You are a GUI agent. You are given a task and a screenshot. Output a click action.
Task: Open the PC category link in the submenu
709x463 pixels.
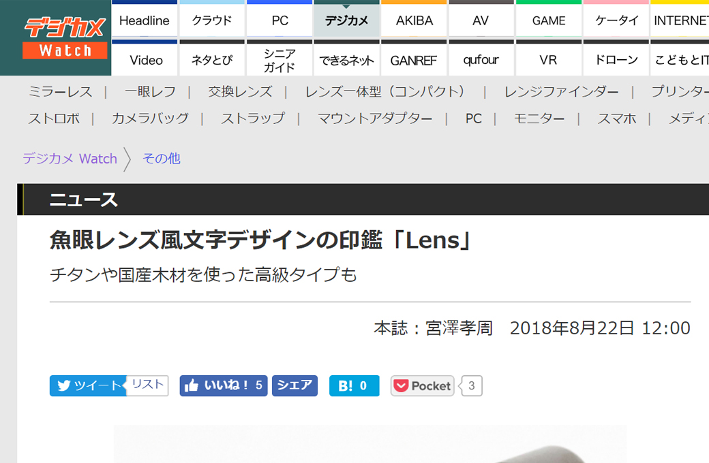click(473, 118)
